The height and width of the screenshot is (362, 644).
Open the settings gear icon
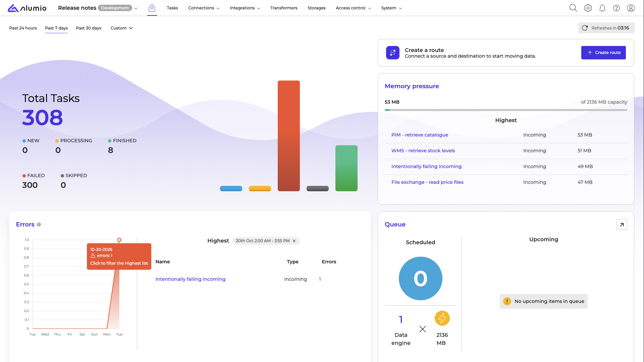tap(588, 8)
